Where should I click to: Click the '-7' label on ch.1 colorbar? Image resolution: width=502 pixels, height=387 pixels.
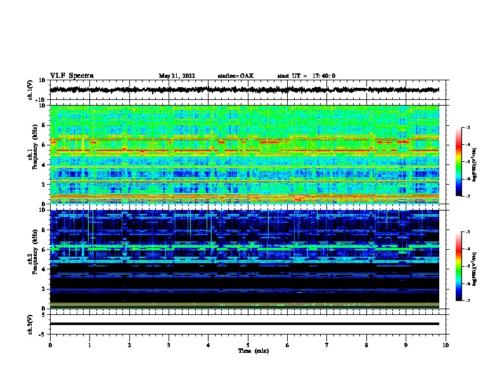(x=467, y=196)
